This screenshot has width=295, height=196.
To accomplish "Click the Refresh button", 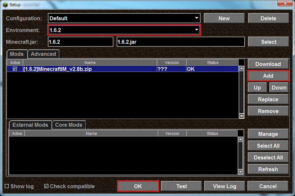I will click(x=268, y=169).
